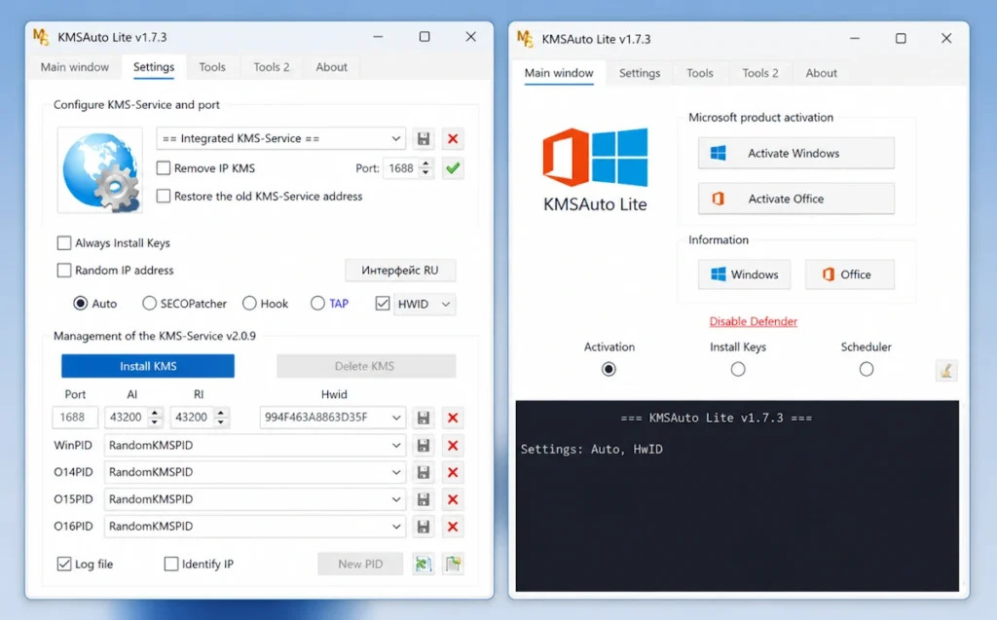Viewport: 997px width, 620px height.
Task: Click red X in the Hwid row
Action: click(x=453, y=418)
